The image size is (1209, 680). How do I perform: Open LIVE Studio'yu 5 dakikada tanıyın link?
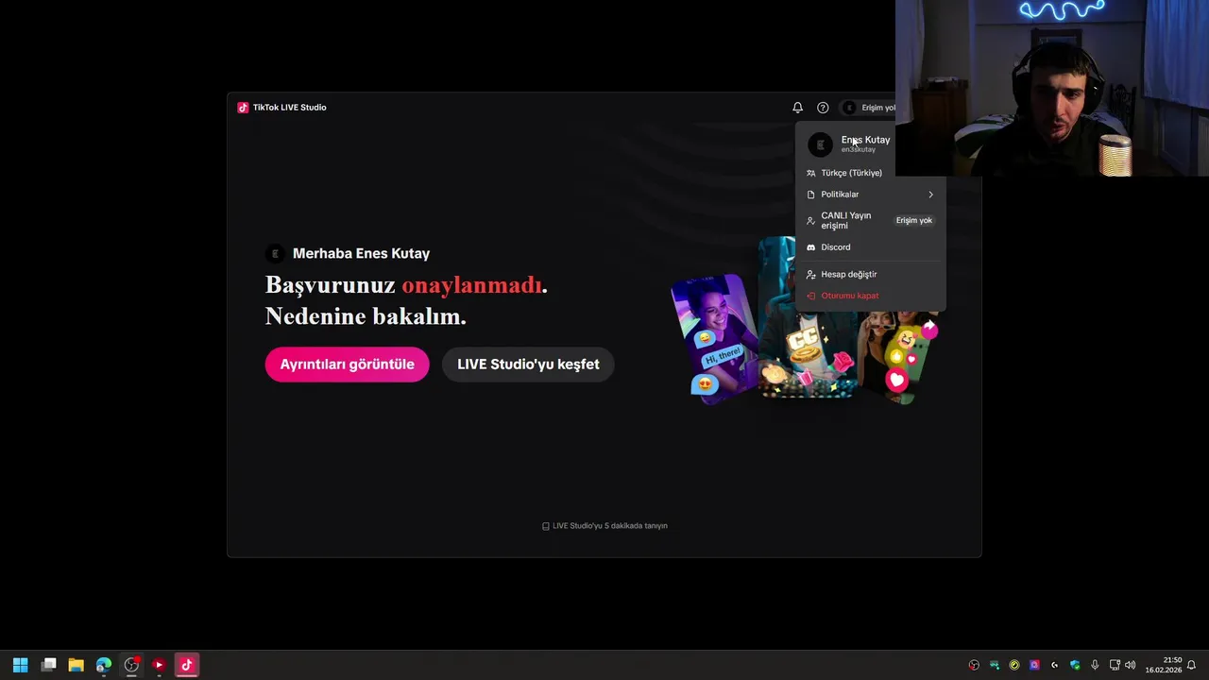(x=604, y=526)
